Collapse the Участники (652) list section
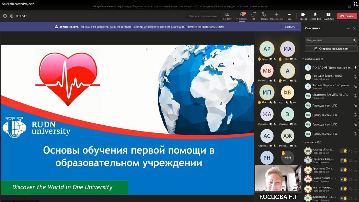The image size is (359, 202). [303, 142]
